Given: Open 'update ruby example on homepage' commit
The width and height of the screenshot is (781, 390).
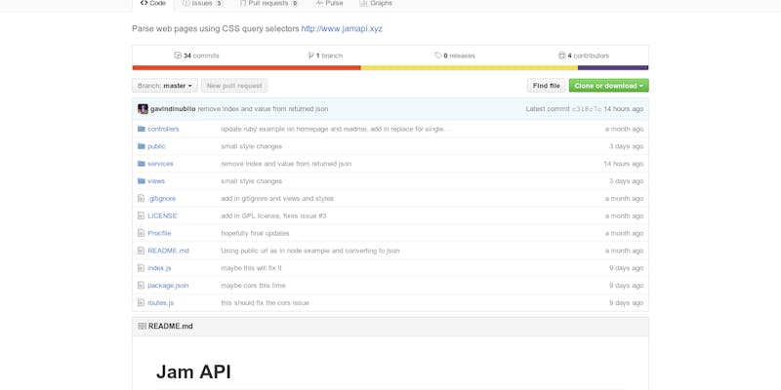Looking at the screenshot, I should coord(335,129).
